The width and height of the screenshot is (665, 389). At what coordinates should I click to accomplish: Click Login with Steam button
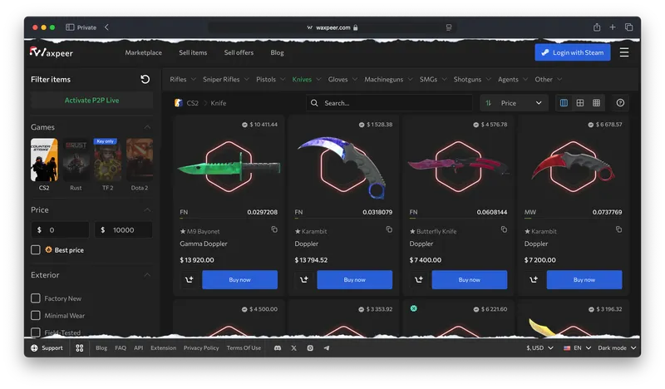[573, 52]
